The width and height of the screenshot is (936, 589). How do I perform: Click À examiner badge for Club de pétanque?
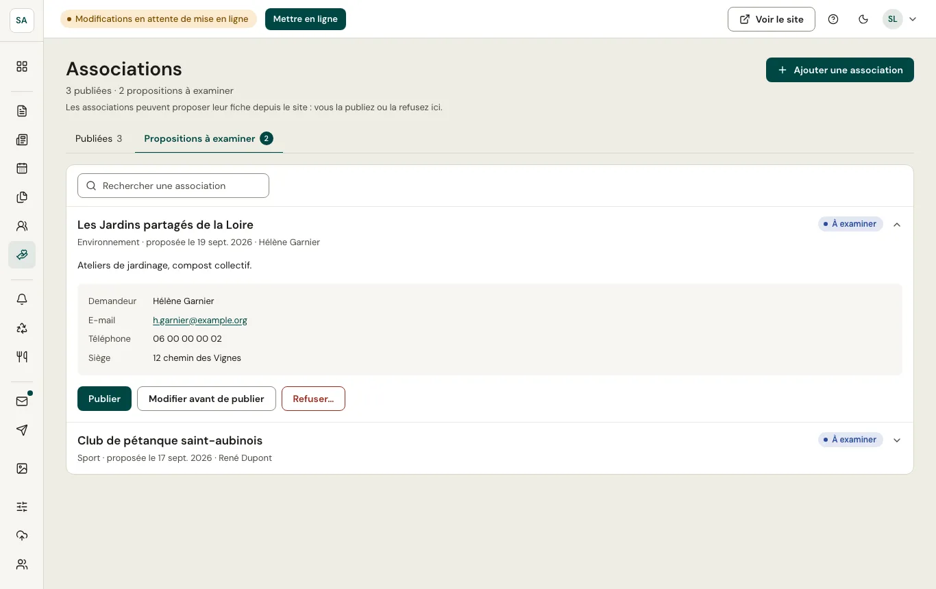(x=850, y=440)
